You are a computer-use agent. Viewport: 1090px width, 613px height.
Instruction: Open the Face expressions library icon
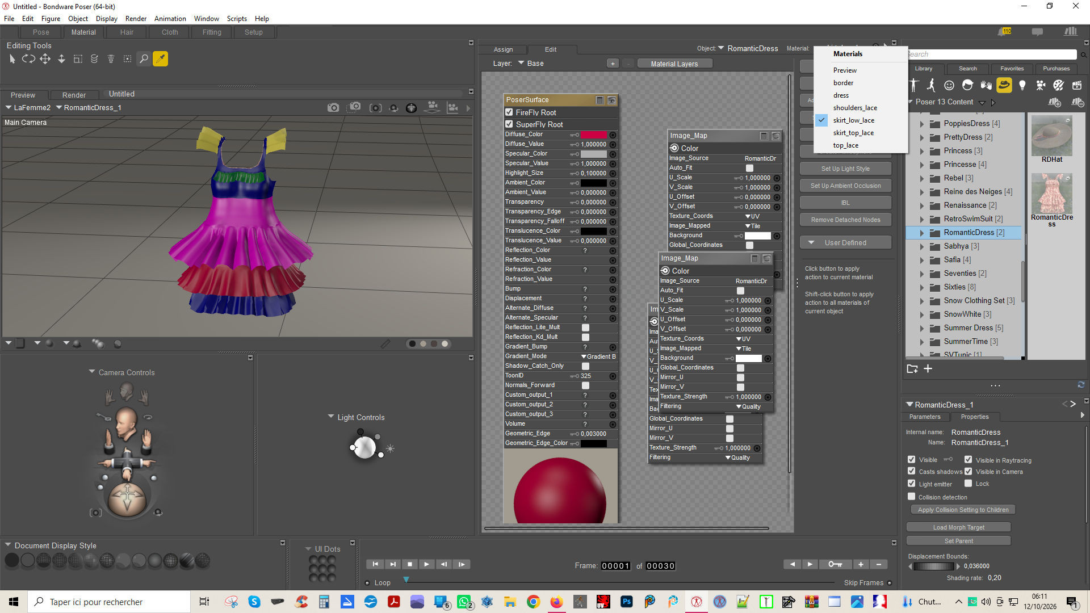click(x=949, y=85)
